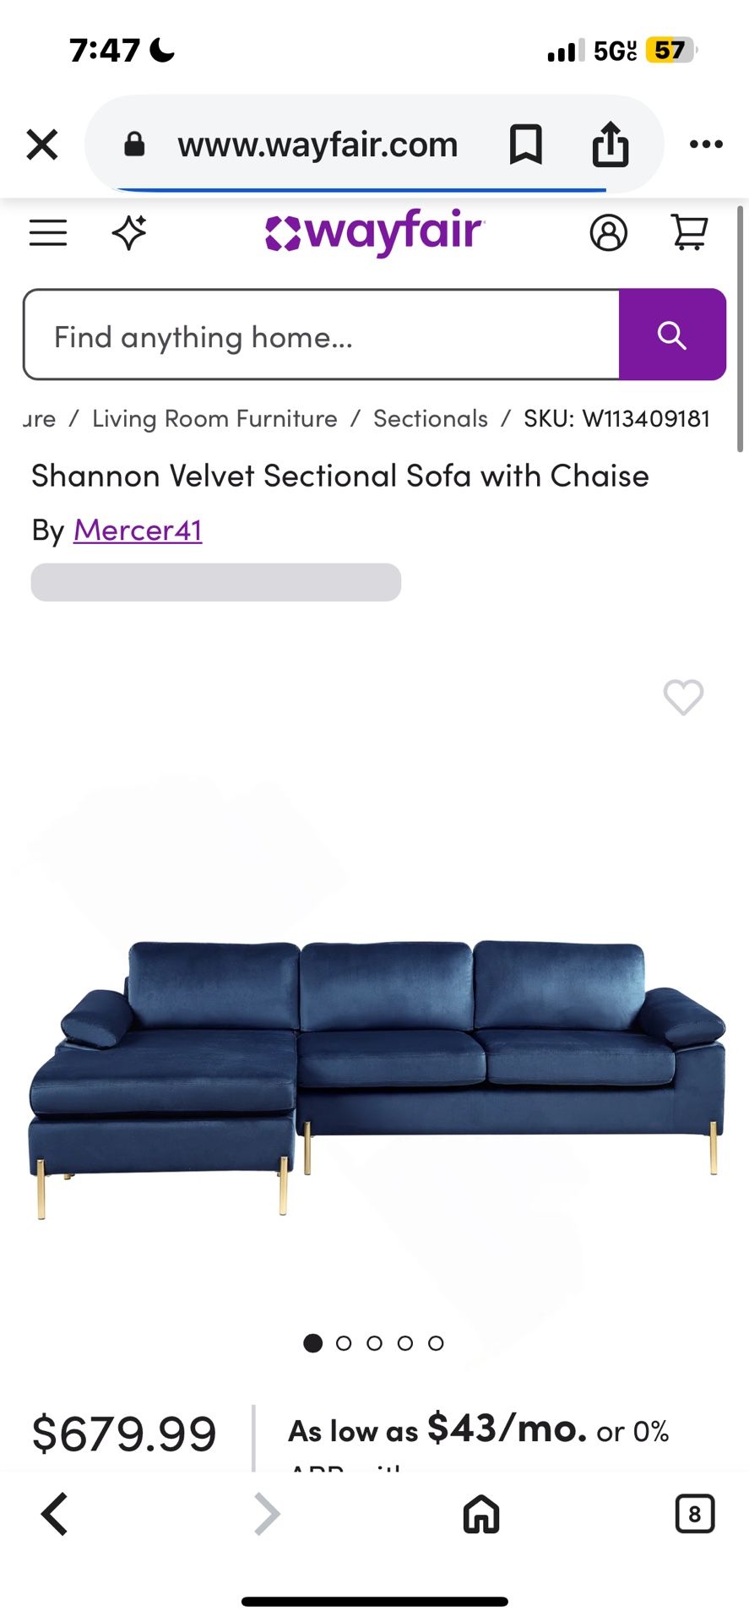Tap the search magnifier button

tap(671, 335)
